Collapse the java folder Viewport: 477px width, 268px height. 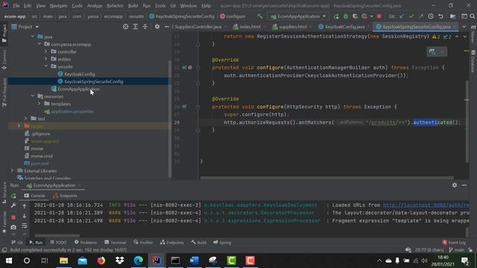(x=33, y=36)
